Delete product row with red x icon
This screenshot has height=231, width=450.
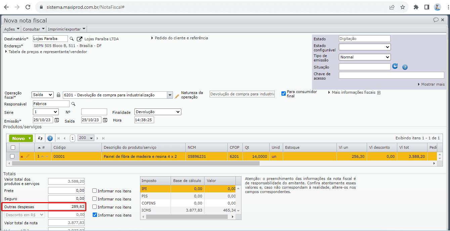point(22,156)
